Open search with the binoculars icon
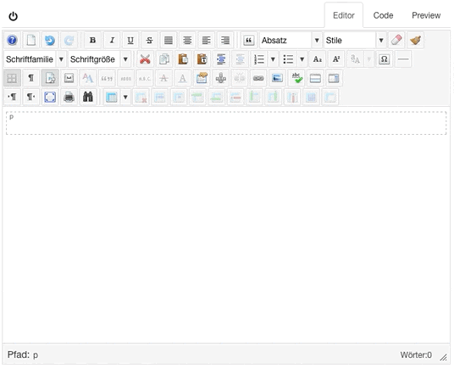454x368 pixels. click(x=88, y=97)
